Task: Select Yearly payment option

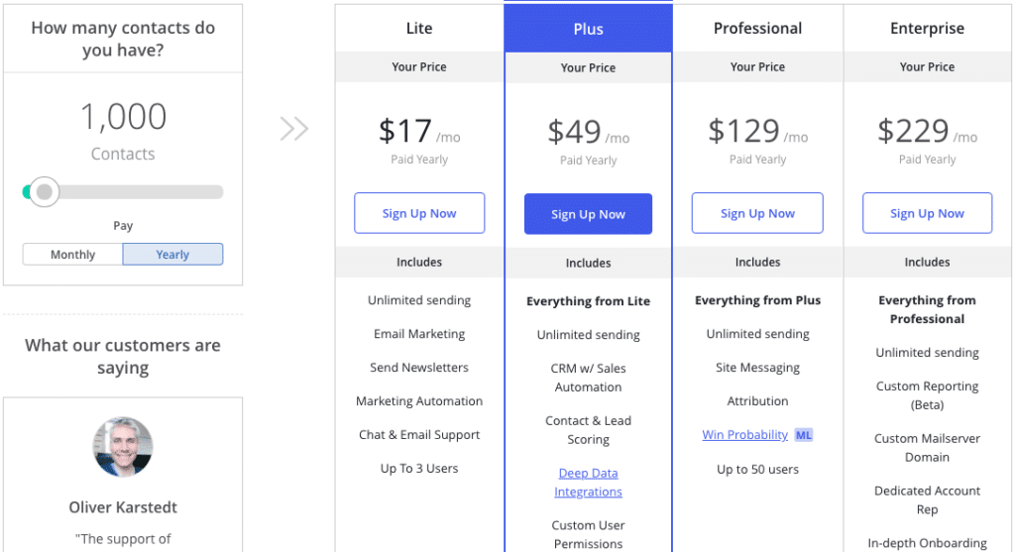Action: [x=172, y=255]
